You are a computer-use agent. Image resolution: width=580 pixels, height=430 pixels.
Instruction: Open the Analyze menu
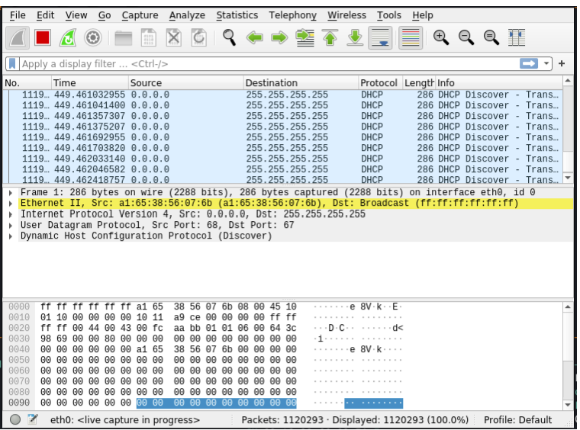coord(187,15)
